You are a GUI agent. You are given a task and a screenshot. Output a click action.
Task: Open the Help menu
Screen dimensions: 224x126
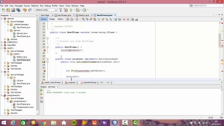(82, 6)
